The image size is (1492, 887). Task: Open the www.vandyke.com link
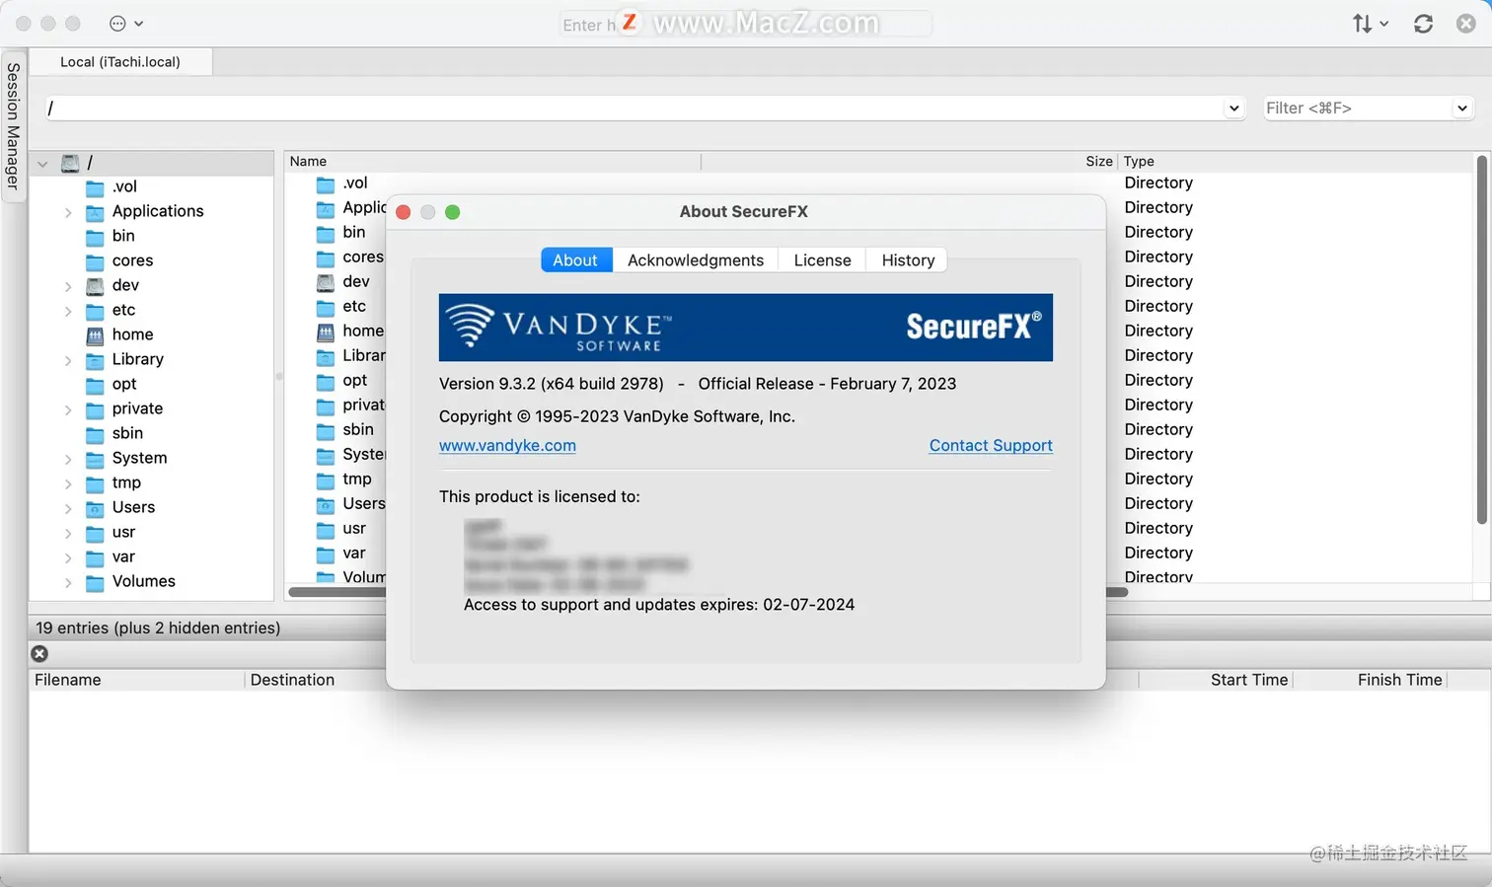[x=507, y=446]
